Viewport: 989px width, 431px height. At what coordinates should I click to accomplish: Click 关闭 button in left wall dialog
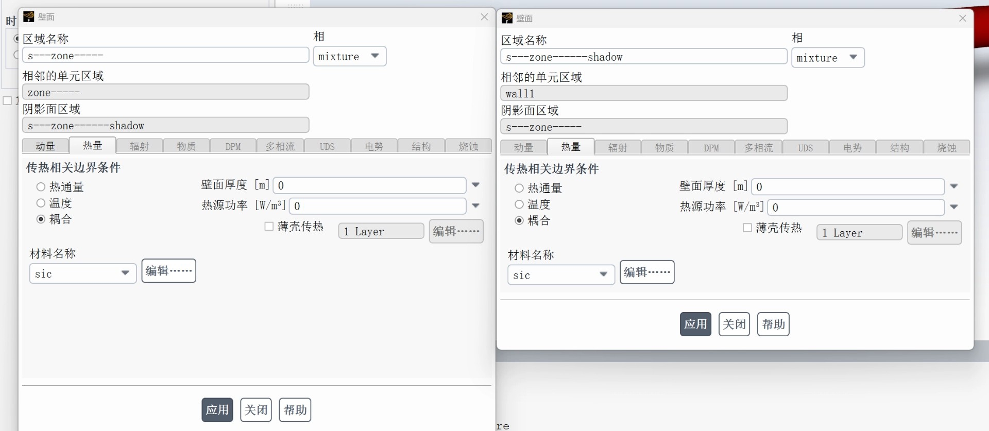[x=256, y=410]
